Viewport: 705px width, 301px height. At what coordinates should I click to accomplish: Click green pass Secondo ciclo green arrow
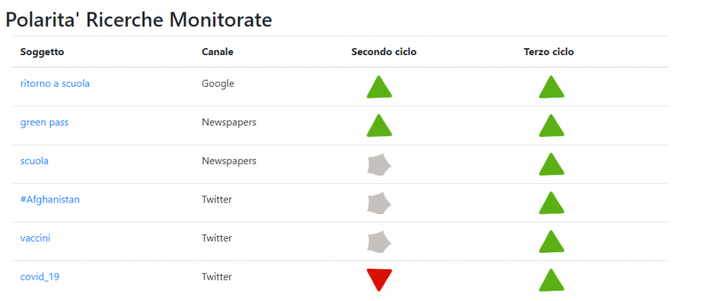pyautogui.click(x=379, y=125)
